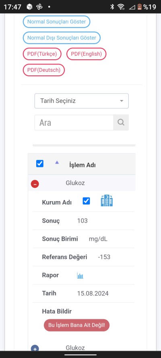Open the Rapor bar chart icon

80,275
